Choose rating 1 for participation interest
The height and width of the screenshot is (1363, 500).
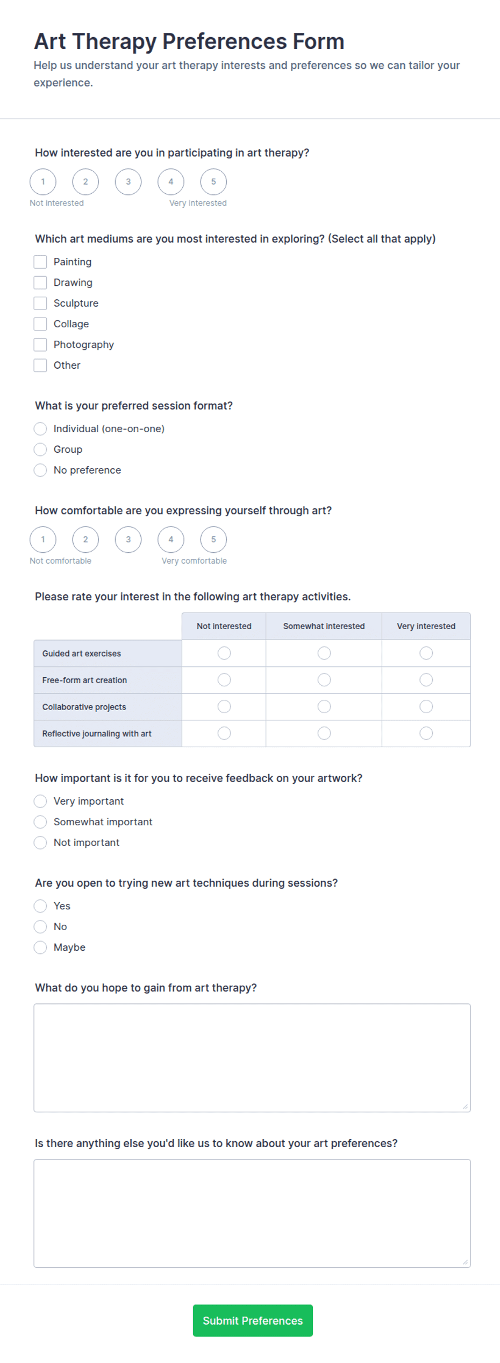(x=43, y=181)
